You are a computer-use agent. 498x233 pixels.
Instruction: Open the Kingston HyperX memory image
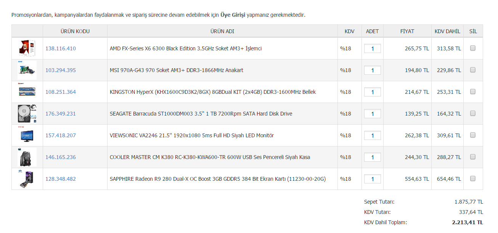[x=27, y=92]
